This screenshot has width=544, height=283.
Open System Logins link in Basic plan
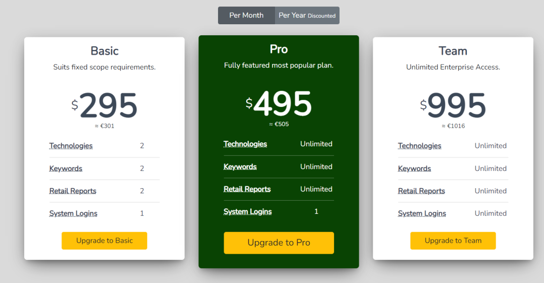(73, 213)
